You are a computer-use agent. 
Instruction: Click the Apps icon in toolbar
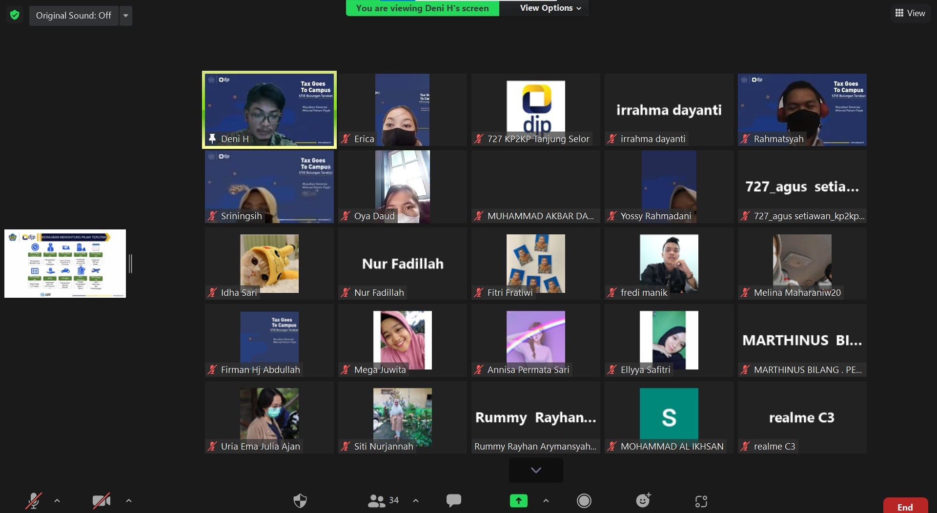pos(701,501)
